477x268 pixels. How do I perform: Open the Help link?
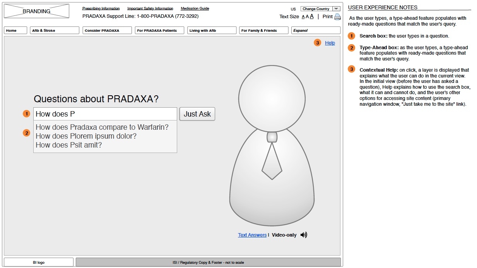click(x=330, y=43)
